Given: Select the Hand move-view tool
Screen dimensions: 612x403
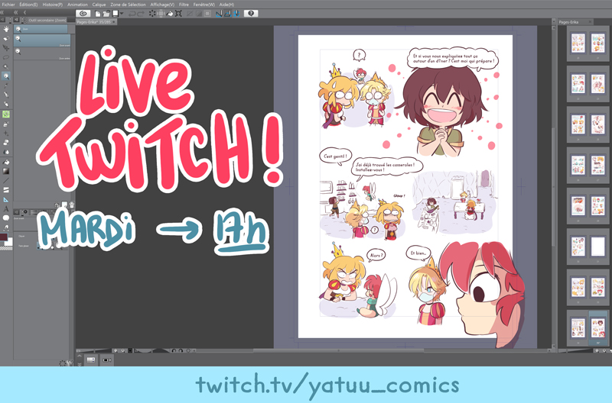Looking at the screenshot, I should (x=6, y=29).
